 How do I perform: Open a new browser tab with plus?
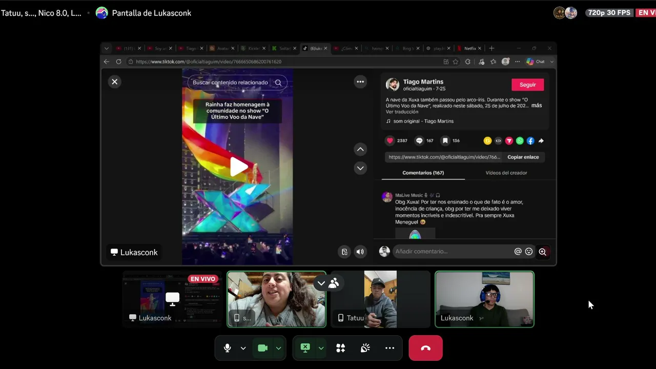(491, 48)
